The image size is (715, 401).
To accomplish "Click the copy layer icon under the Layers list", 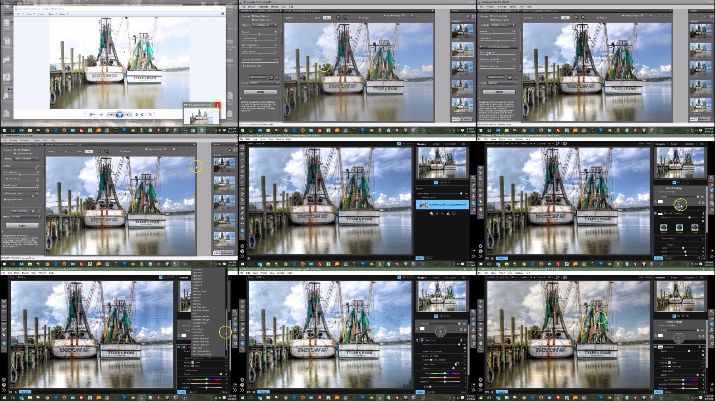I will 431,213.
